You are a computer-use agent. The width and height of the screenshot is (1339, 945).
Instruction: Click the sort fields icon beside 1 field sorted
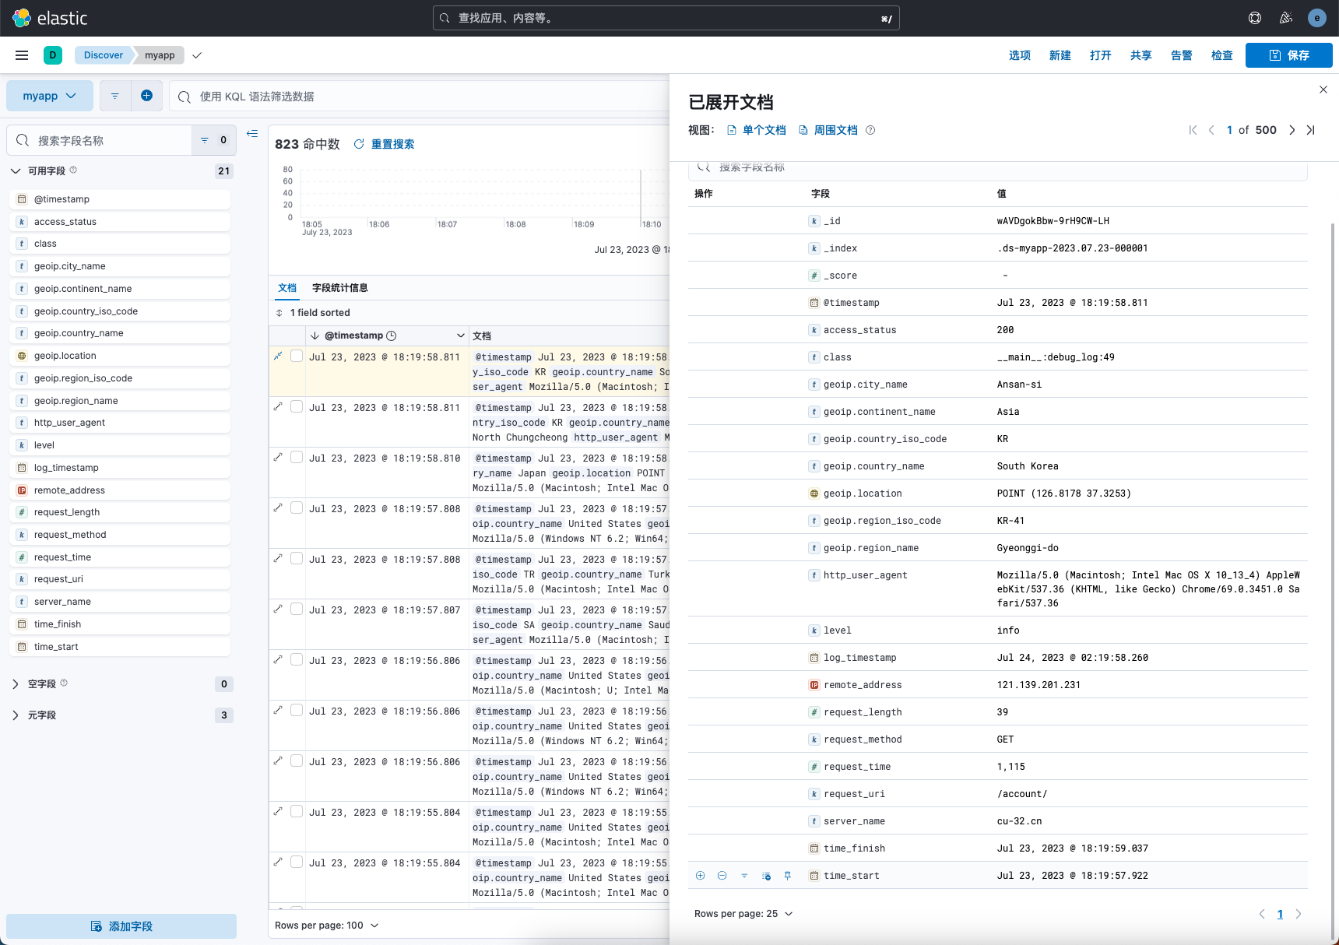279,313
